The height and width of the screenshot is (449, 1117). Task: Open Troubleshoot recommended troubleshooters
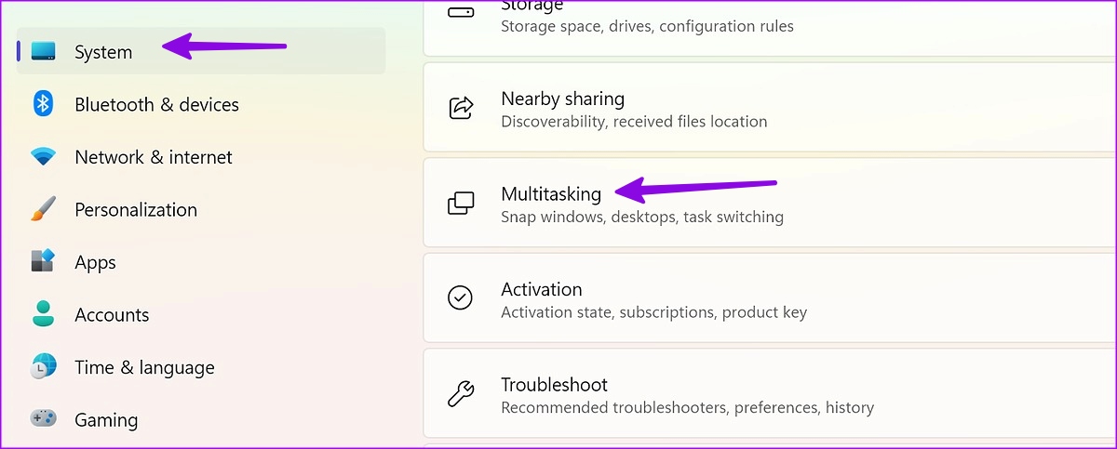click(770, 393)
